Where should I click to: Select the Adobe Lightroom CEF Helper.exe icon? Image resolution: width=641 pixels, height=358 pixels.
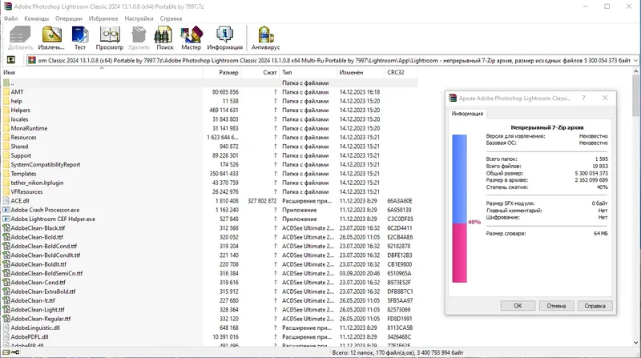point(6,219)
